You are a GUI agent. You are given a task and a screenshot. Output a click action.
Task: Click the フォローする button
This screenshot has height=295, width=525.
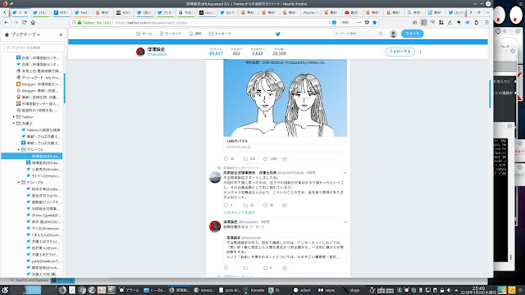click(x=399, y=52)
